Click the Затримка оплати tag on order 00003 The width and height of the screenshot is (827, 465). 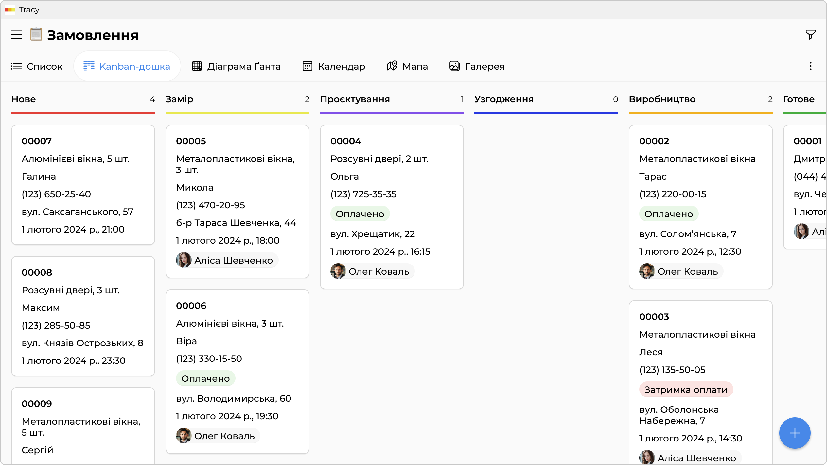coord(686,390)
